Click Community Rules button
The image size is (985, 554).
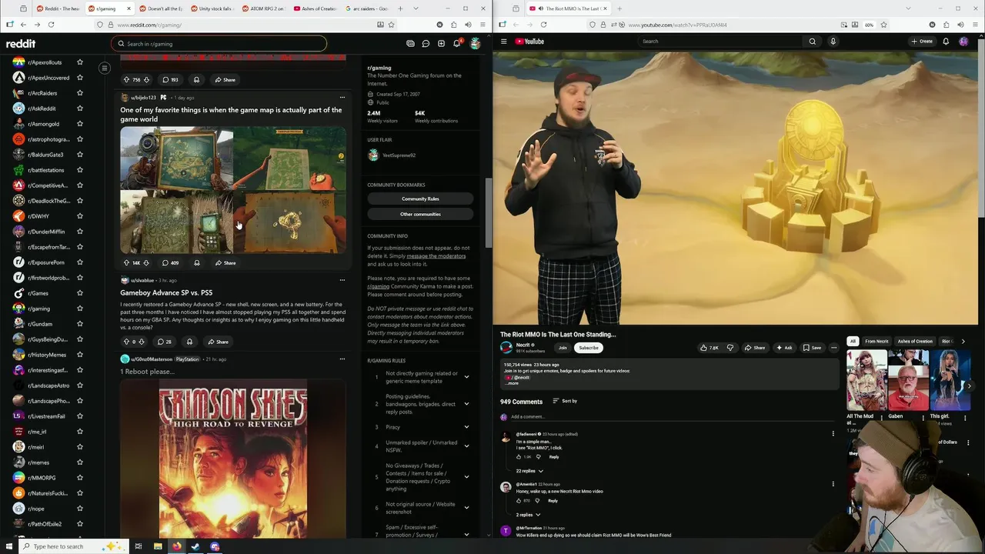(420, 199)
